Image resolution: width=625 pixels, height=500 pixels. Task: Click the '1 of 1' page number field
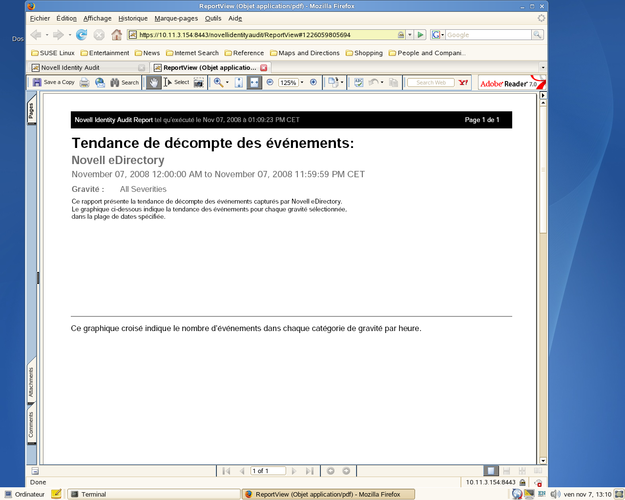coord(268,471)
